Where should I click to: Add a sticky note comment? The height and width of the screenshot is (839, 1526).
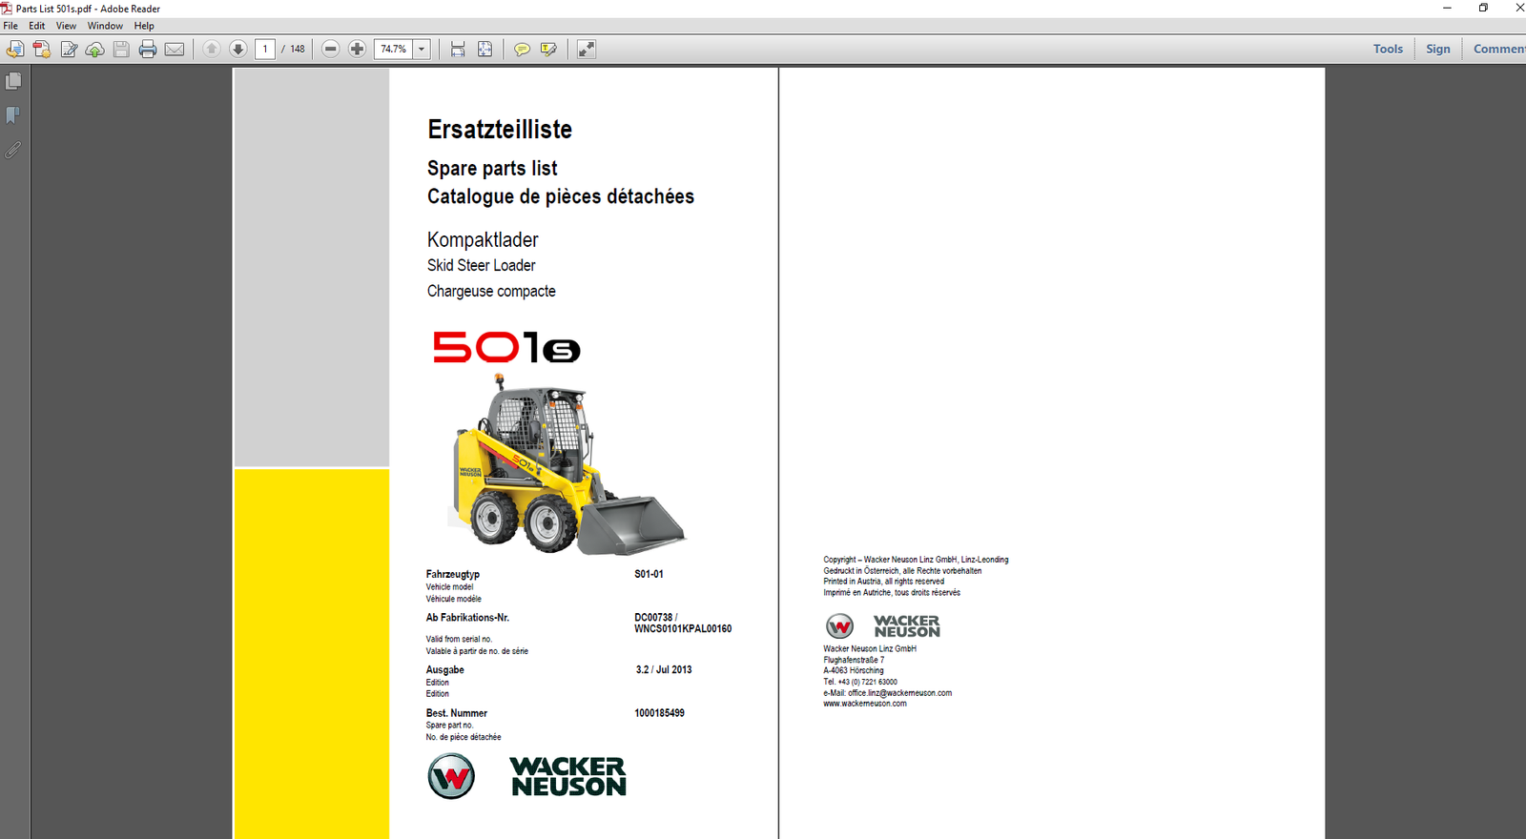pyautogui.click(x=522, y=50)
